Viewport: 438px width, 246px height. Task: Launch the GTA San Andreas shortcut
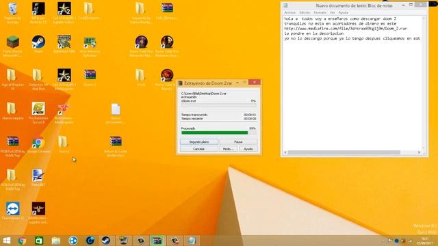click(x=38, y=9)
